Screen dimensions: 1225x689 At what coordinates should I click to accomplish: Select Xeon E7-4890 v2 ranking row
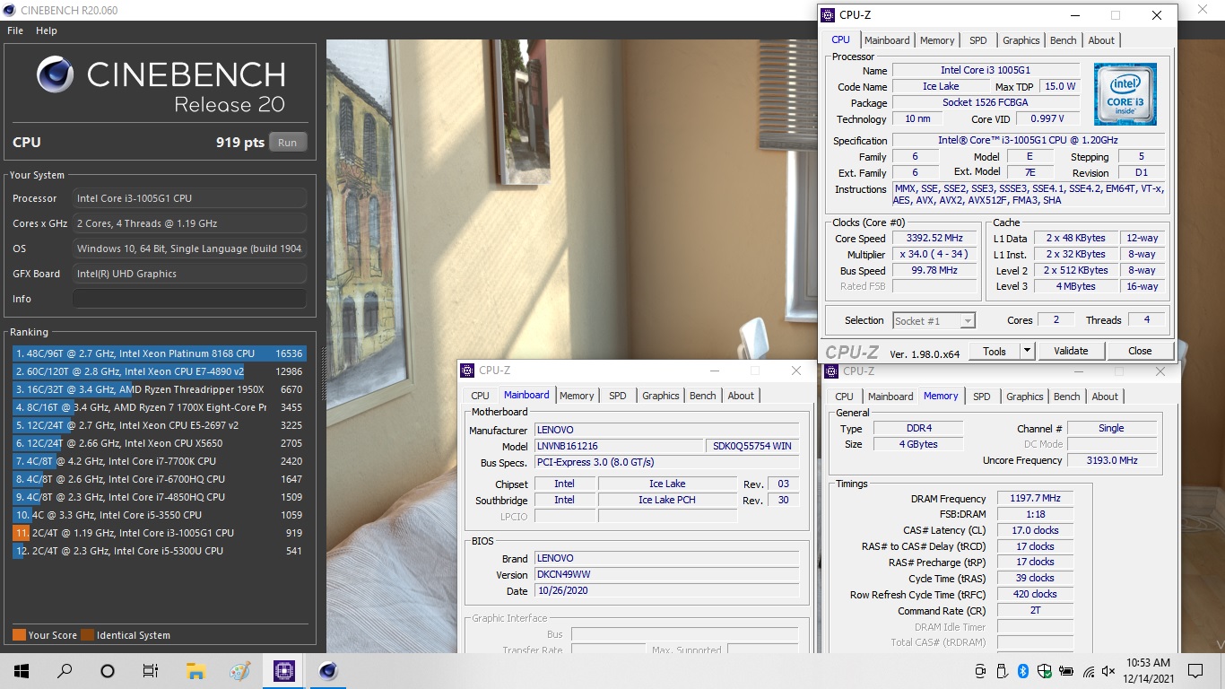coord(160,371)
